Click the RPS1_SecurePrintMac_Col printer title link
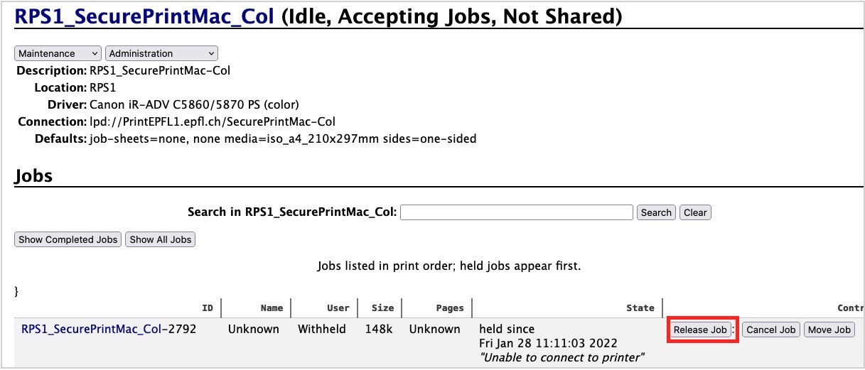The height and width of the screenshot is (370, 865). pos(144,16)
